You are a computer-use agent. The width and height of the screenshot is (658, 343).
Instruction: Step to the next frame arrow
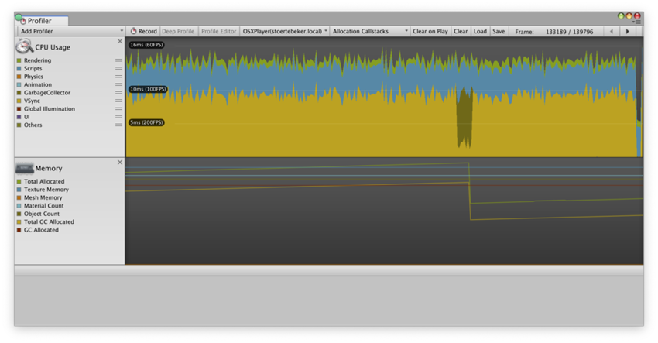point(628,32)
